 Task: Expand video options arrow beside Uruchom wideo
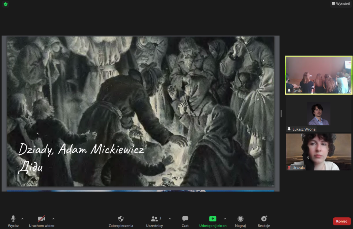[x=53, y=219]
